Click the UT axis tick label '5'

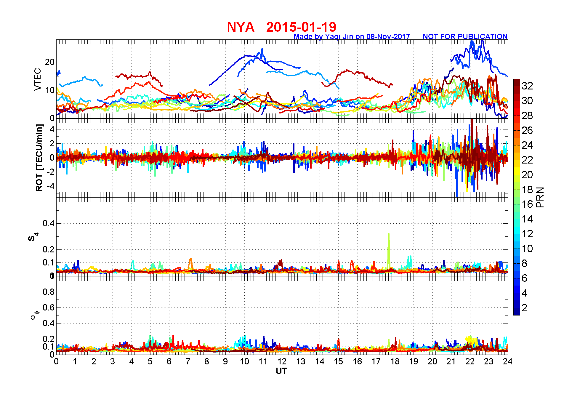tap(150, 361)
